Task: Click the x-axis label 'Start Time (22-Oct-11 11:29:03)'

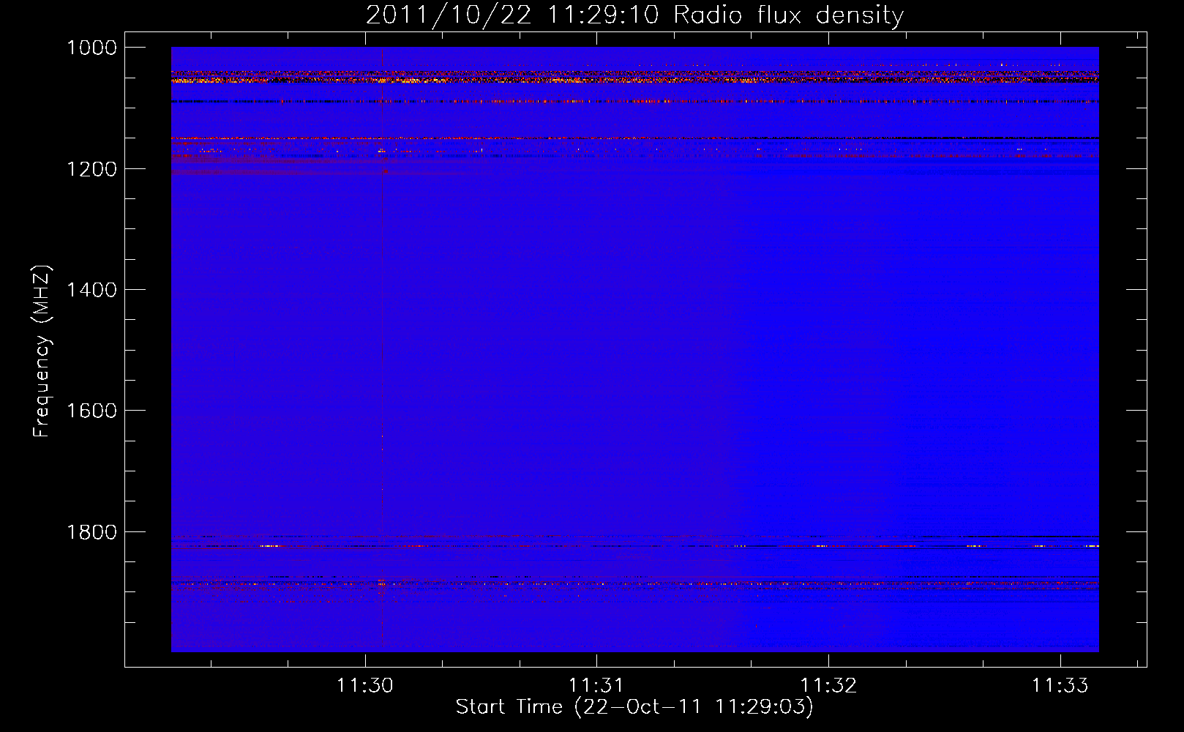Action: point(634,707)
